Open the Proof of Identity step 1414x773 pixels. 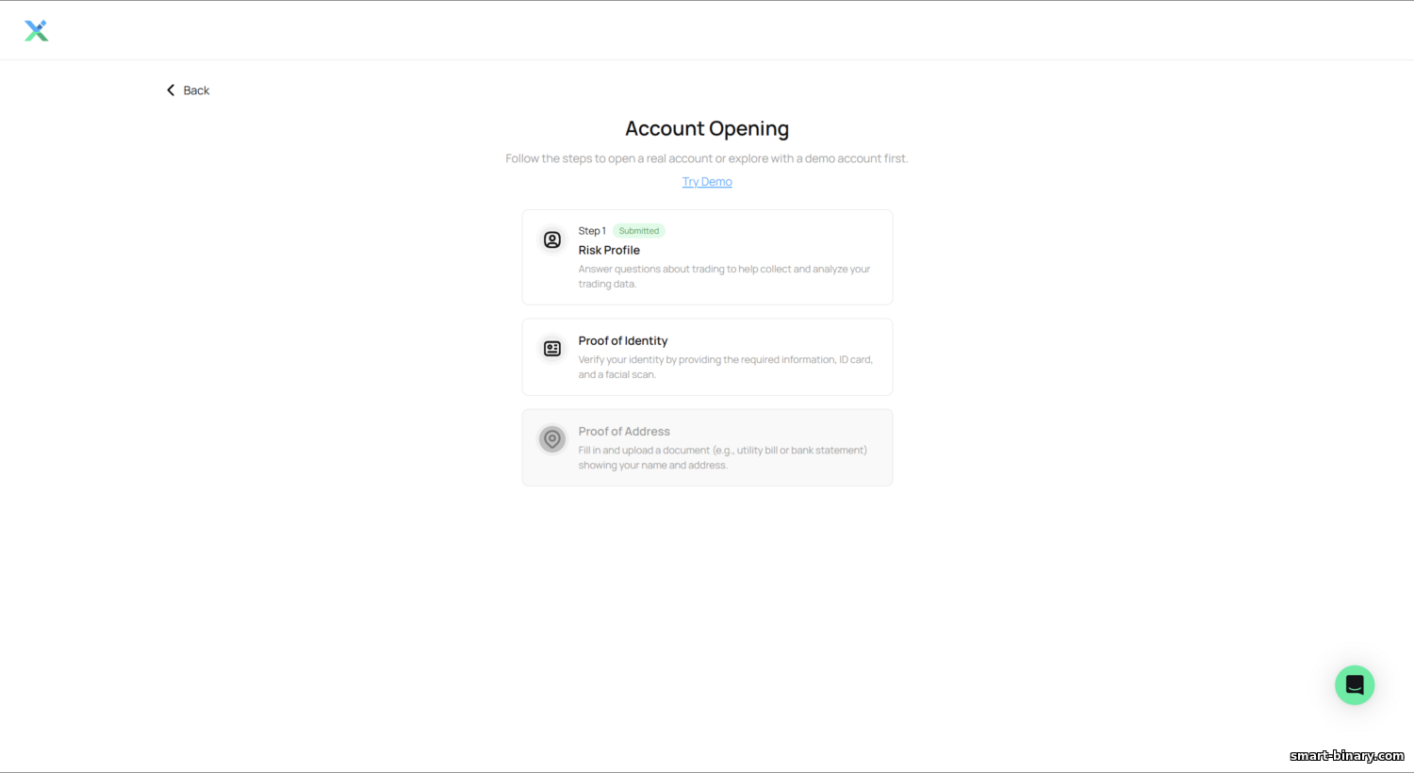tap(707, 356)
